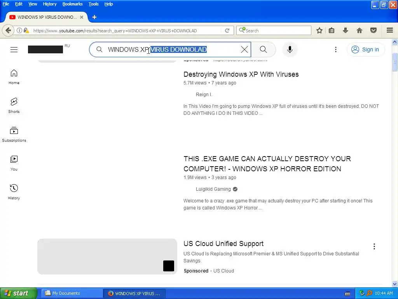Reload the page with the refresh icon

tap(227, 30)
